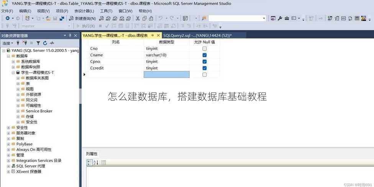The image size is (374, 187).
Task: Click the Solution Explorer window icon
Action: (x=273, y=18)
